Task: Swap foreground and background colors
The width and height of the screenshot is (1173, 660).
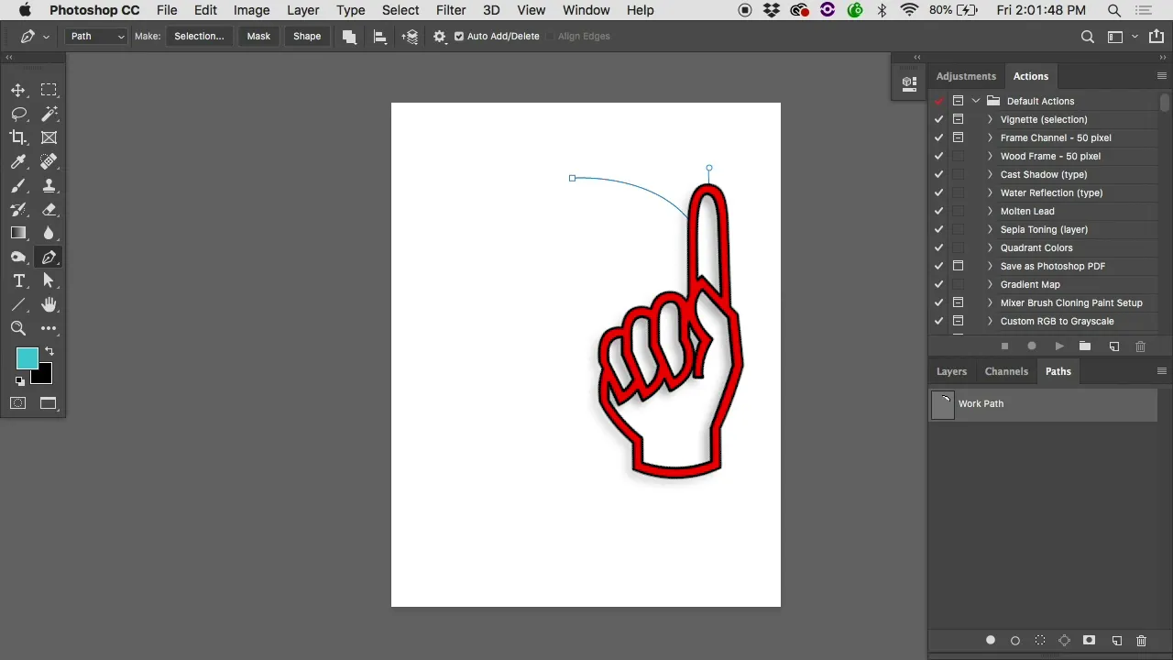Action: (49, 351)
